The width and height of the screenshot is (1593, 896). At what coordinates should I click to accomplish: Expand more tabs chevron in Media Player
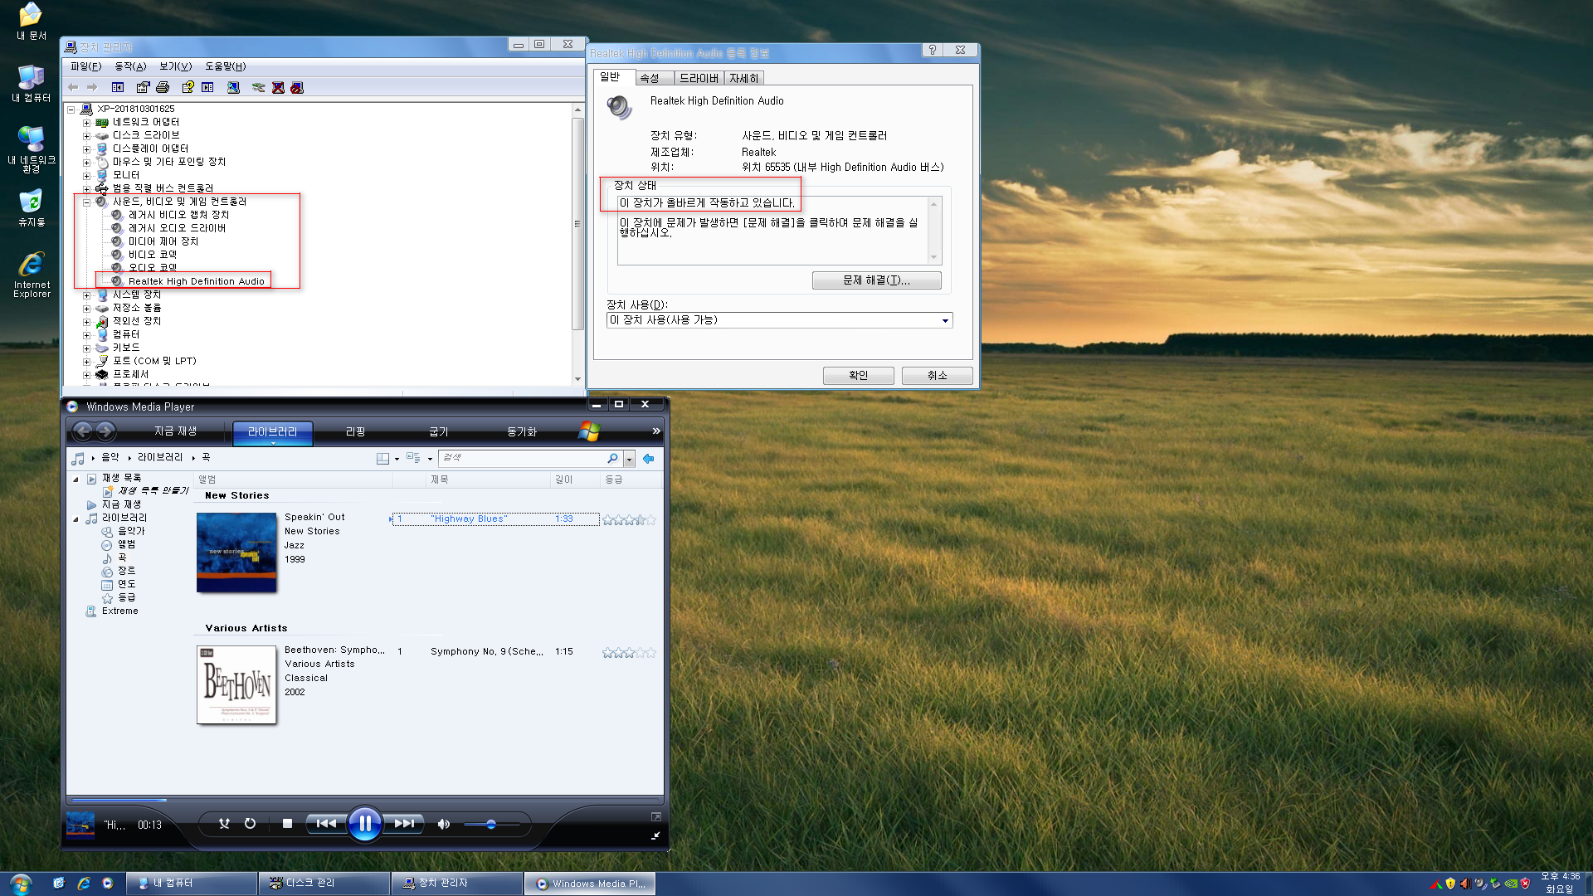[655, 431]
